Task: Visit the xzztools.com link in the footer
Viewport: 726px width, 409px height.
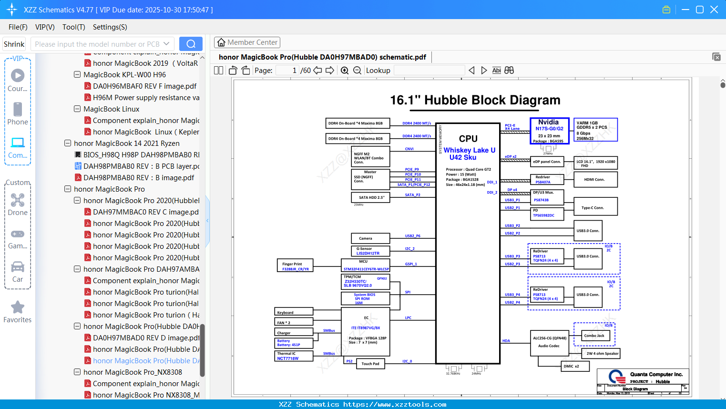Action: [395, 404]
